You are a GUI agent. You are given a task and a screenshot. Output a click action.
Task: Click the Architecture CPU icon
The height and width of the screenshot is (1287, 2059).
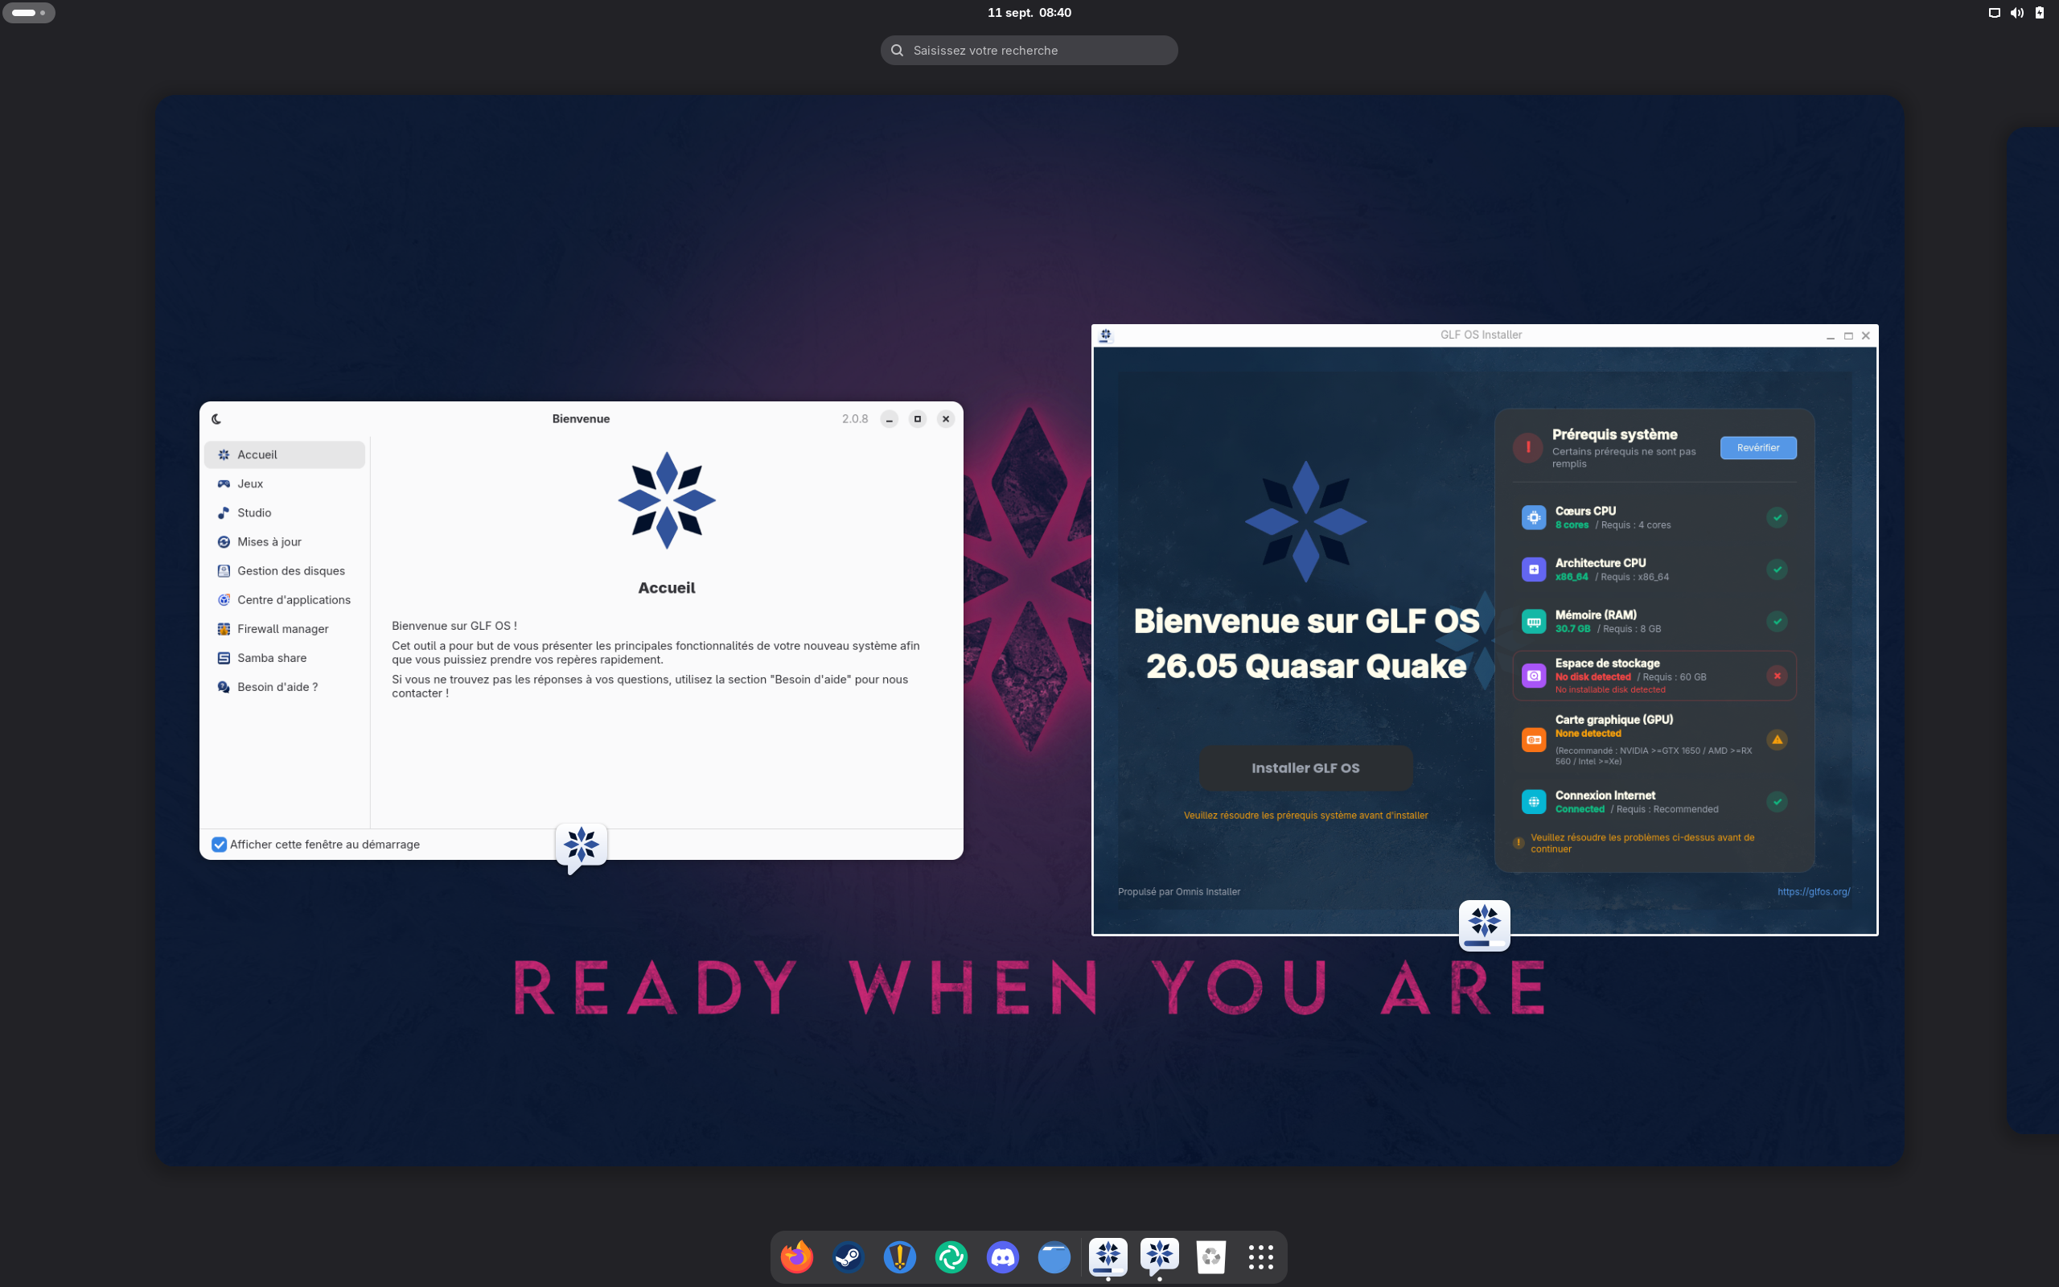coord(1533,569)
